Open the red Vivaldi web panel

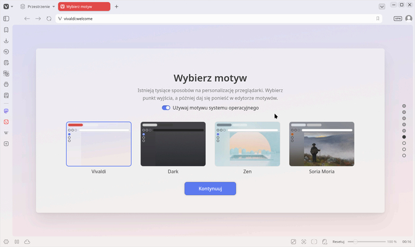coord(6,122)
